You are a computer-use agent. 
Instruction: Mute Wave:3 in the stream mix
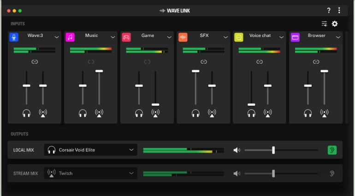tap(43, 113)
